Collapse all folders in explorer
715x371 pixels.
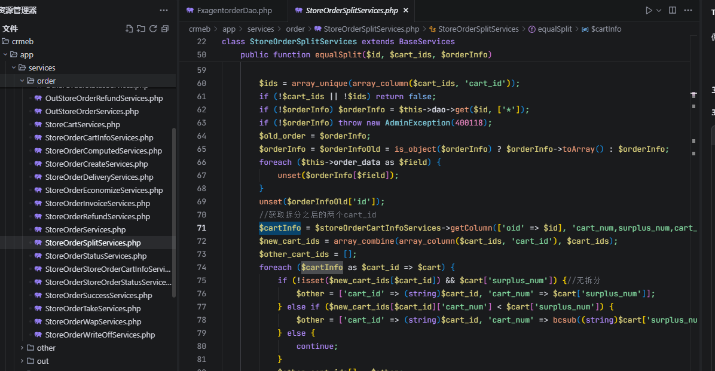[x=165, y=29]
